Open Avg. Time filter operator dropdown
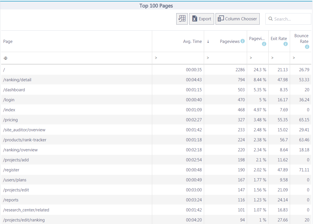 coord(156,58)
